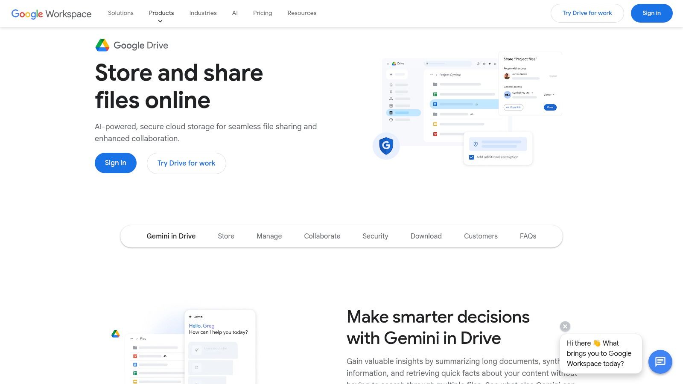Check the Add additional encryption checkbox
The image size is (683, 384).
(471, 157)
